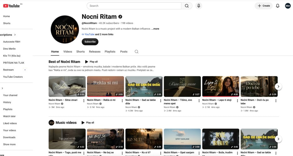Expand the Subscriptions section chevron
293x156 pixels.
pyautogui.click(x=15, y=35)
